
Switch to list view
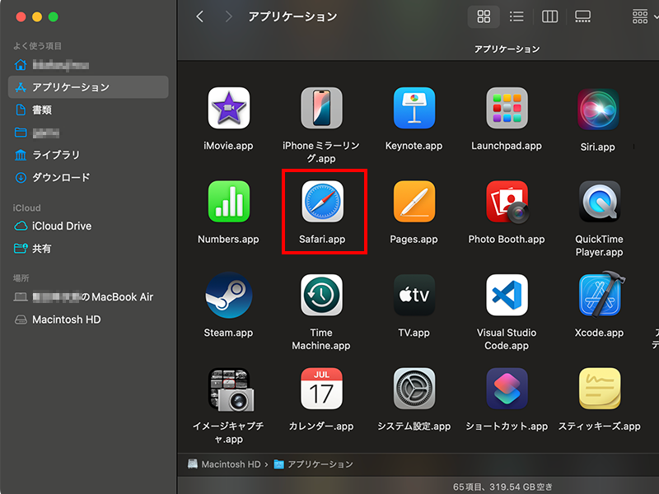click(x=516, y=16)
